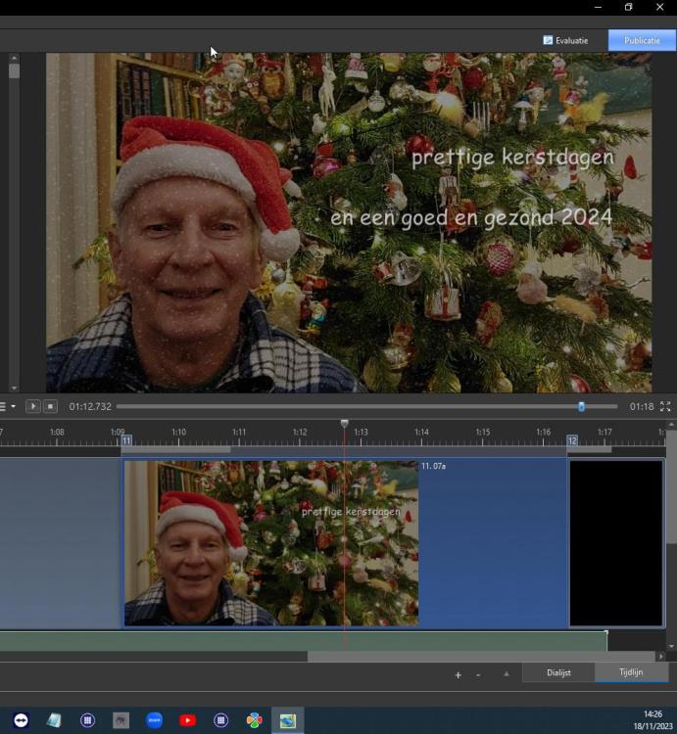Switch to Dialijst view
The height and width of the screenshot is (734, 677).
pos(558,672)
